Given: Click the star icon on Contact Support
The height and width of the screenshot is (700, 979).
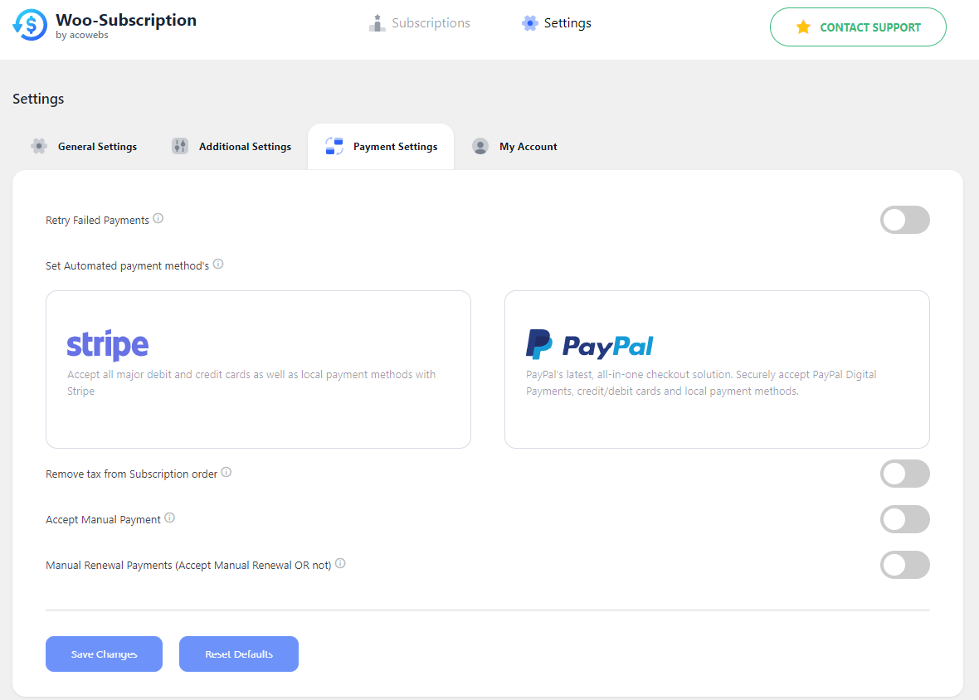Looking at the screenshot, I should tap(803, 27).
